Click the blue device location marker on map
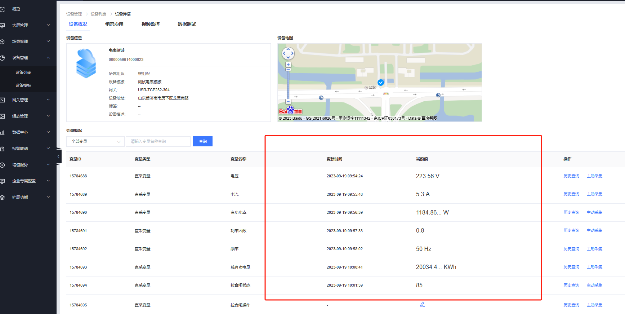Image resolution: width=625 pixels, height=314 pixels. click(380, 83)
